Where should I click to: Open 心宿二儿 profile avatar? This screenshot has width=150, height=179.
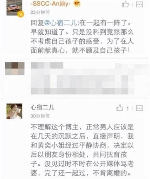click(x=14, y=111)
